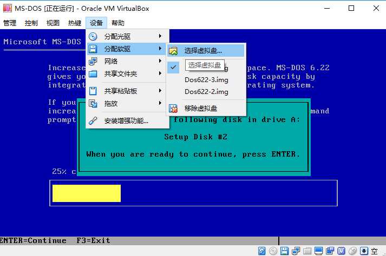Click the CPU chip status bar icon
Screen dimensions: 386x256
coord(341,251)
